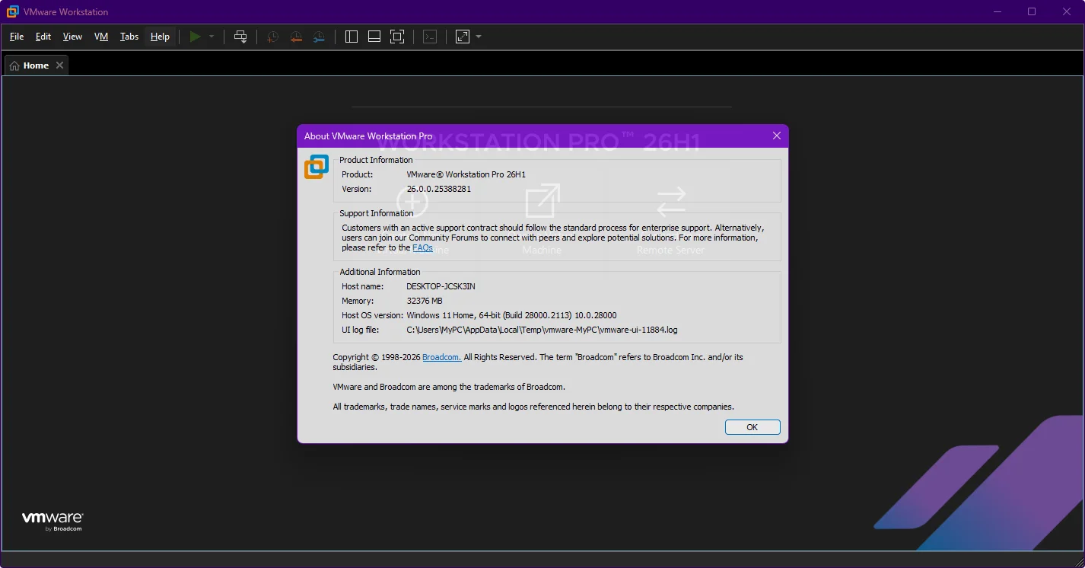1085x568 pixels.
Task: Close the Home tab
Action: click(x=59, y=65)
